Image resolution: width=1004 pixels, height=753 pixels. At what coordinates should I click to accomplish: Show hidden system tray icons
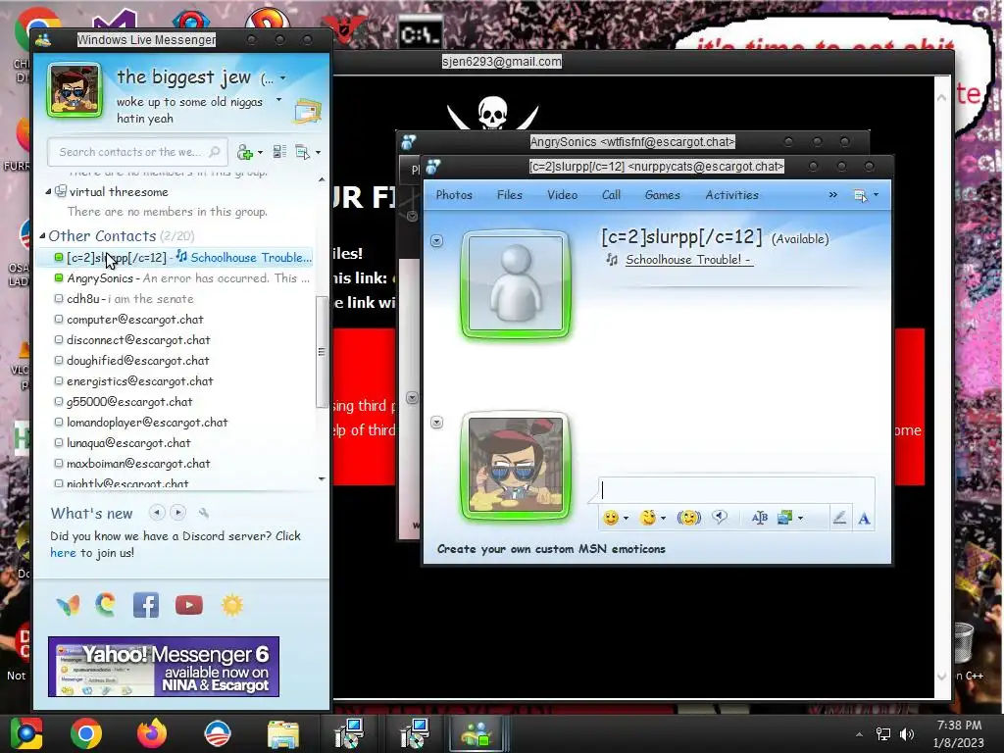pyautogui.click(x=859, y=734)
